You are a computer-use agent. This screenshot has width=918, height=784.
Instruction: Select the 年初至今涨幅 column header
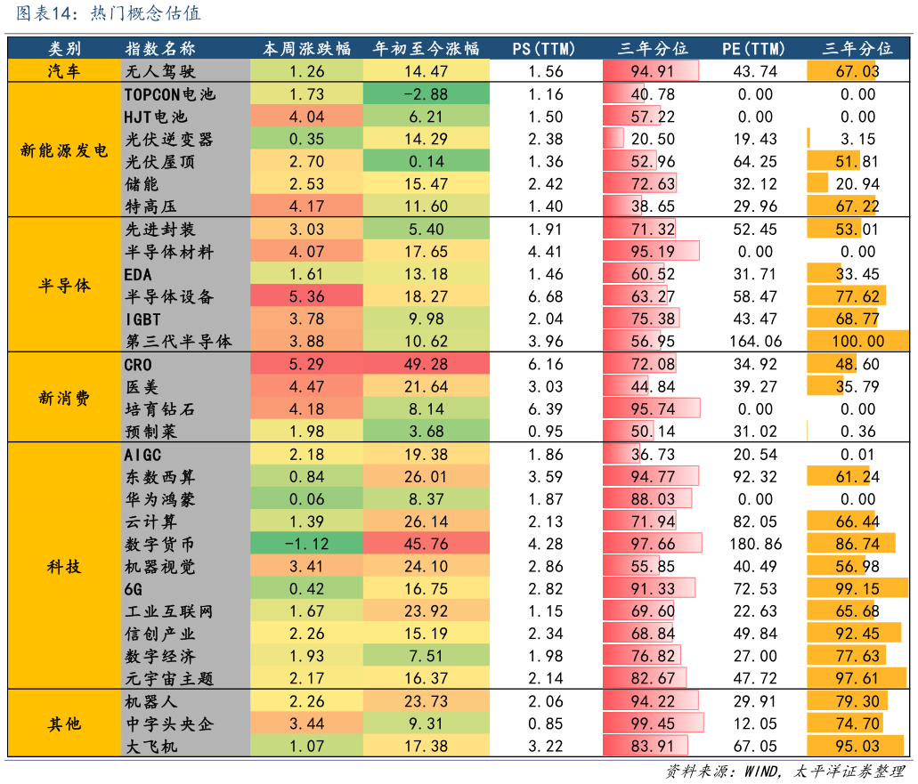pyautogui.click(x=420, y=48)
